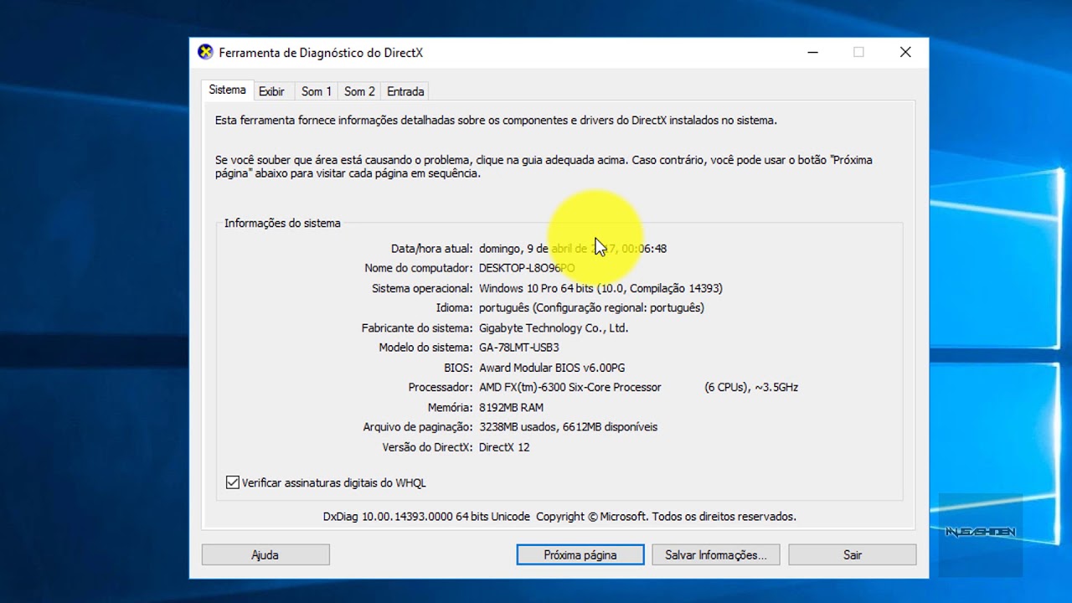Switch to the Exibir tab
This screenshot has width=1072, height=603.
(271, 91)
